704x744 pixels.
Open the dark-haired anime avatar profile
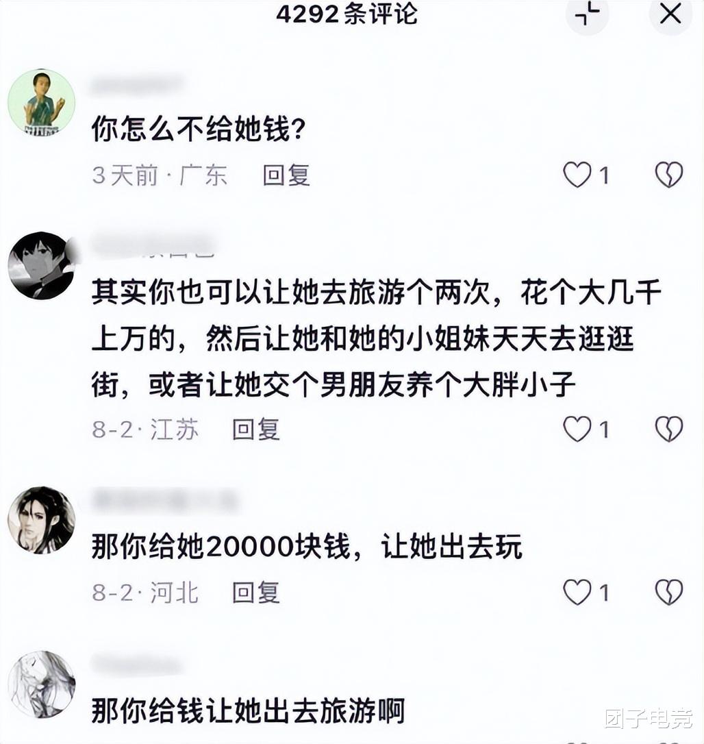point(42,265)
